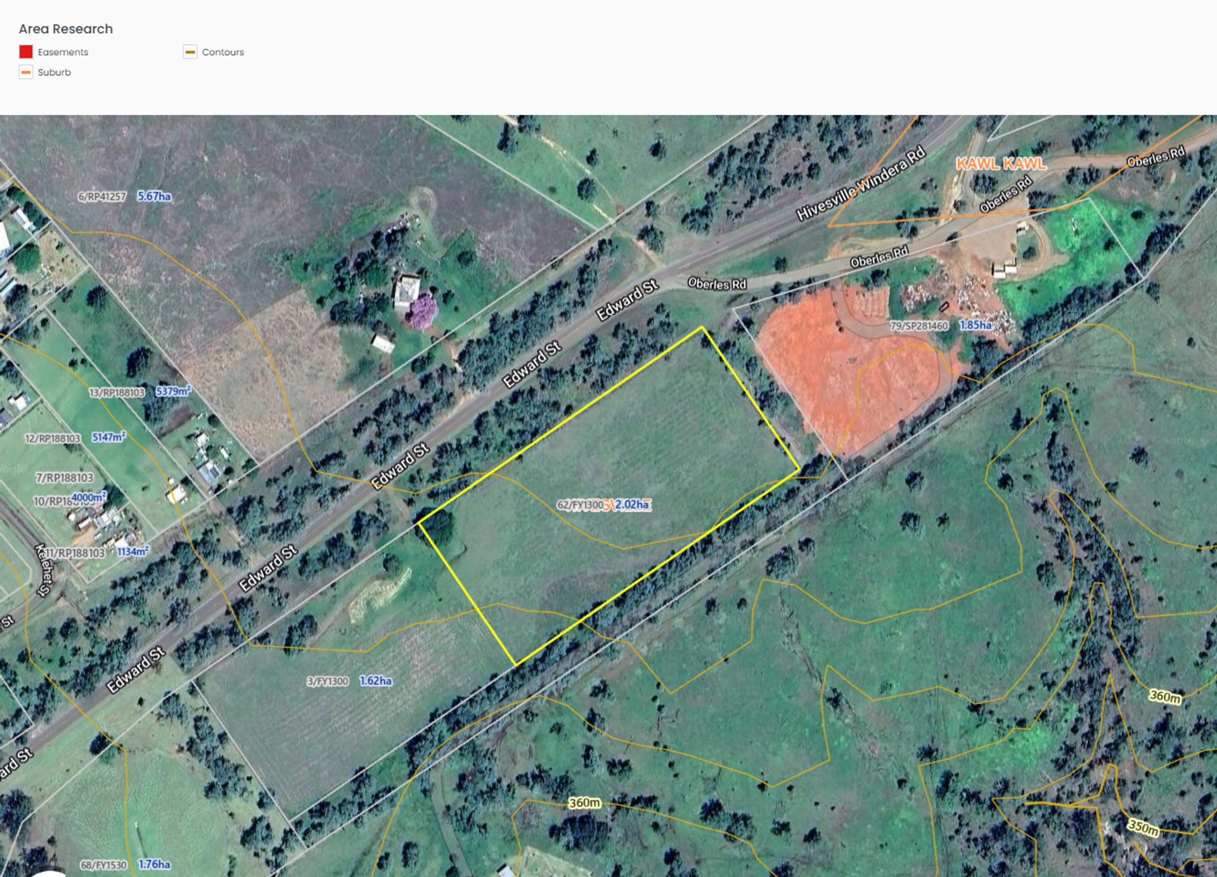This screenshot has height=877, width=1217.
Task: Select lot 6/RP41257 parcel label
Action: click(x=101, y=196)
